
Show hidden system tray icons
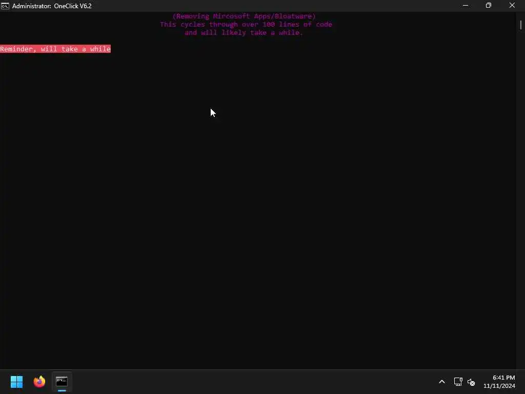(x=442, y=382)
